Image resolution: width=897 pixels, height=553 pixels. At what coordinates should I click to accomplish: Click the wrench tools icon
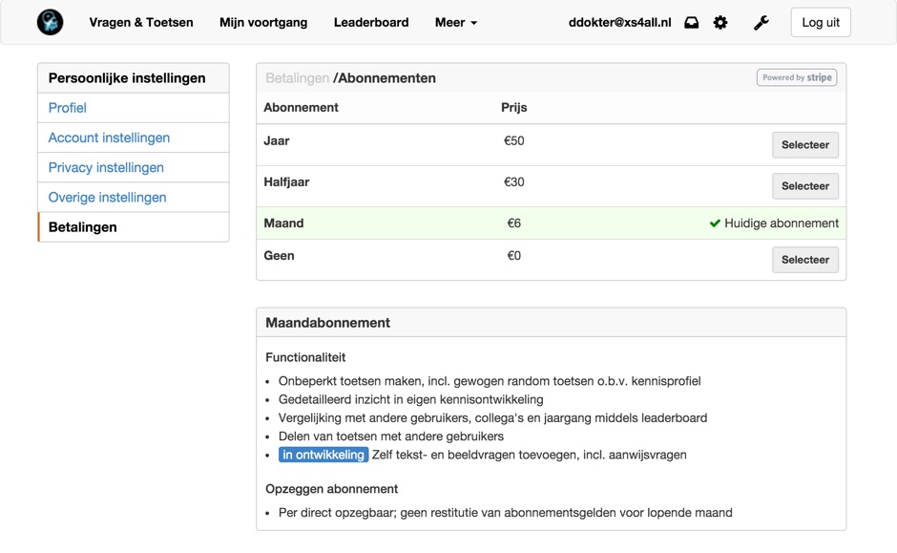point(761,21)
